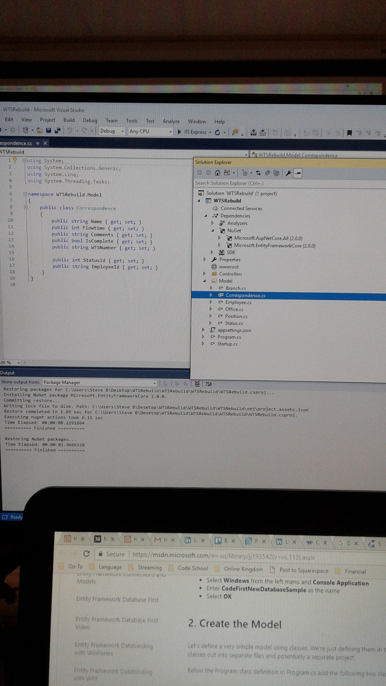The height and width of the screenshot is (686, 386).
Task: Open the Debug configuration dropdown
Action: coord(123,131)
